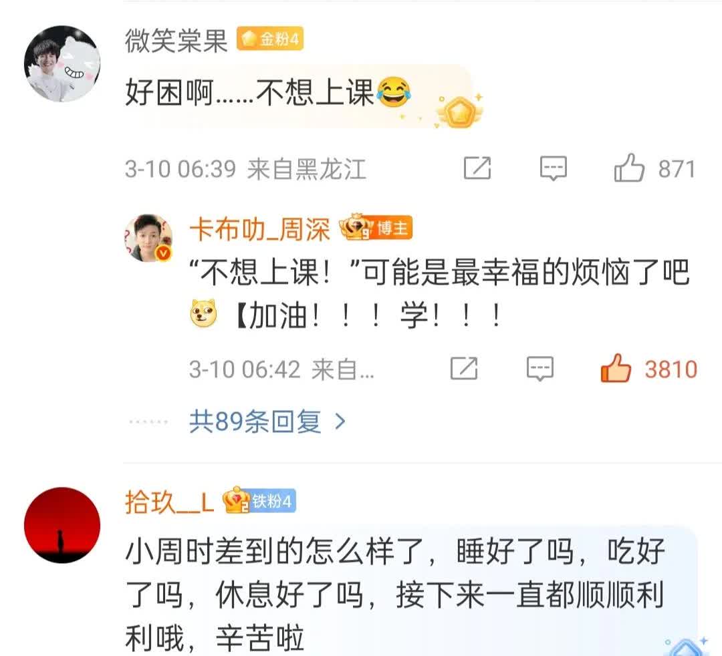Reply to 卡布叻_周深 via comment bubble icon
This screenshot has height=656, width=722.
[539, 369]
